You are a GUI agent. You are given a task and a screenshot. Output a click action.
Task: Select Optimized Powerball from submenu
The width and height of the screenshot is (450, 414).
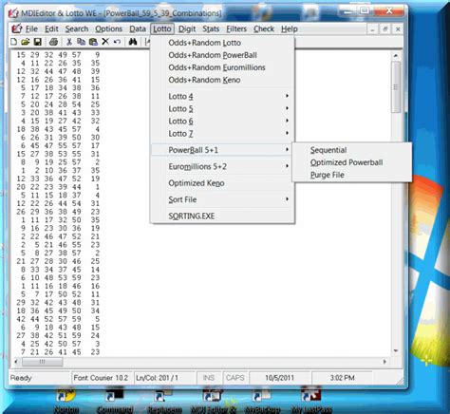347,162
